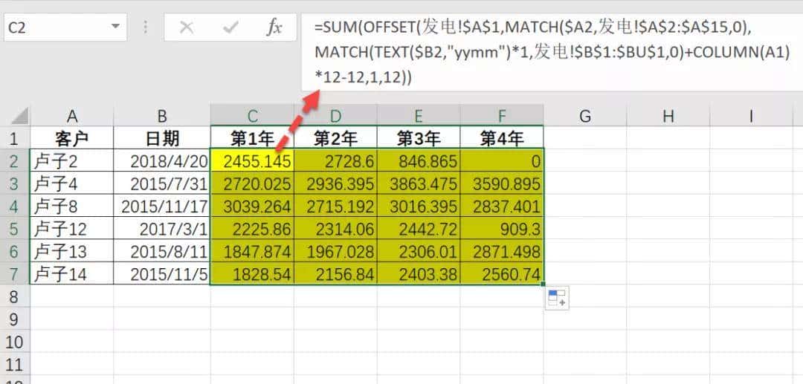Viewport: 803px width, 384px height.
Task: Select row 2 header
Action: [x=14, y=161]
